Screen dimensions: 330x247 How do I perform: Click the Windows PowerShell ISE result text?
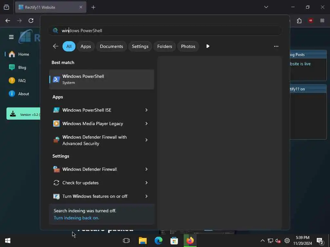[87, 110]
